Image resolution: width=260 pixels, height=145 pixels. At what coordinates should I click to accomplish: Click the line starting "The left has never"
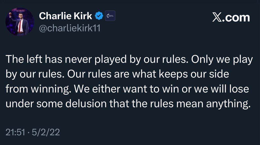[129, 60]
